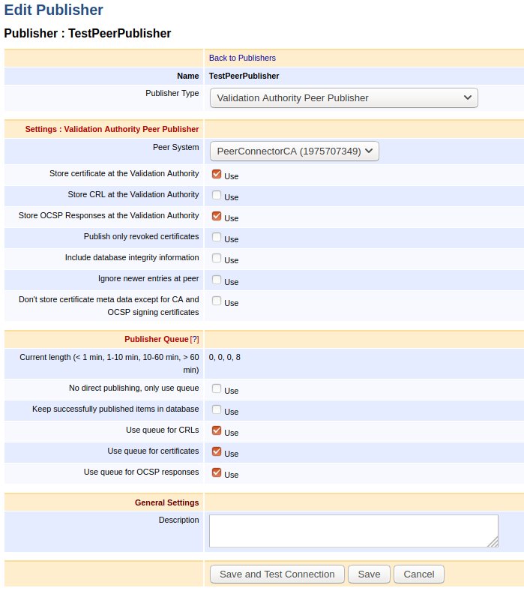Uncheck Store certificate at the Validation Authority

(217, 174)
